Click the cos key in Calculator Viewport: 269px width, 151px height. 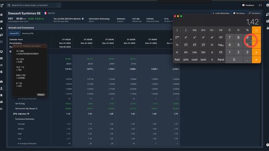pos(195,52)
